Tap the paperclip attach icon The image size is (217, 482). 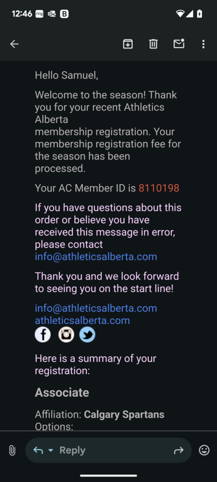point(12,450)
